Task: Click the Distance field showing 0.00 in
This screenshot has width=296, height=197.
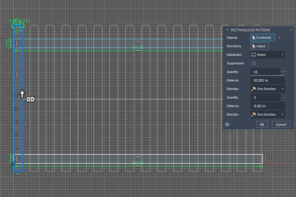Action: (x=268, y=106)
